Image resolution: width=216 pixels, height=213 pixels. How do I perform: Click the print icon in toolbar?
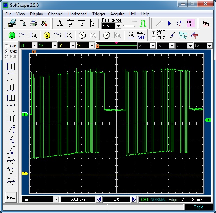[33, 23]
